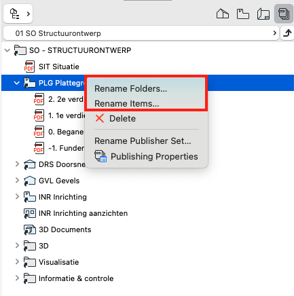Select the SIT Situatie PDF item
The image size is (294, 296).
point(59,67)
